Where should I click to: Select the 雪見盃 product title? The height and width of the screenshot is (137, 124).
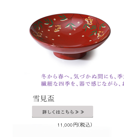click(44, 98)
